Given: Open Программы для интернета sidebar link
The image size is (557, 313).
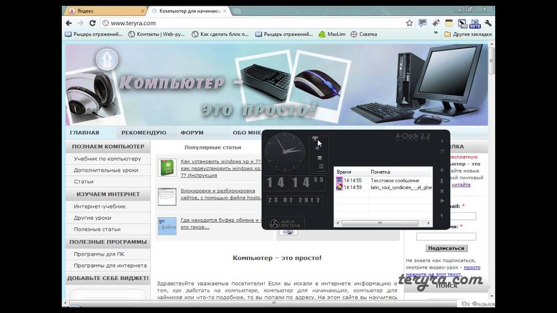Looking at the screenshot, I should click(110, 265).
